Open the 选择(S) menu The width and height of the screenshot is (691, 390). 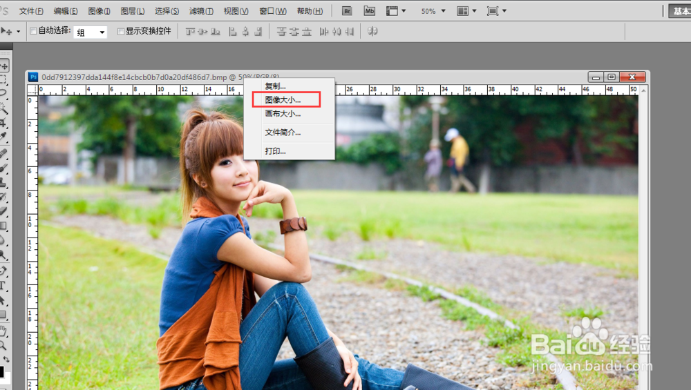pyautogui.click(x=167, y=11)
